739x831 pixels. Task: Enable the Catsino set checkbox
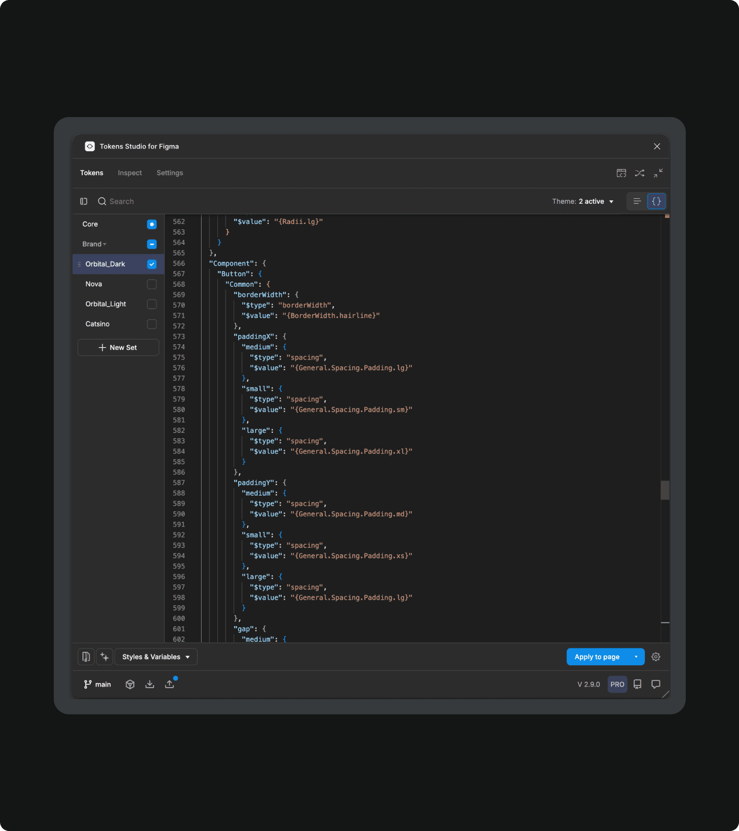[152, 324]
